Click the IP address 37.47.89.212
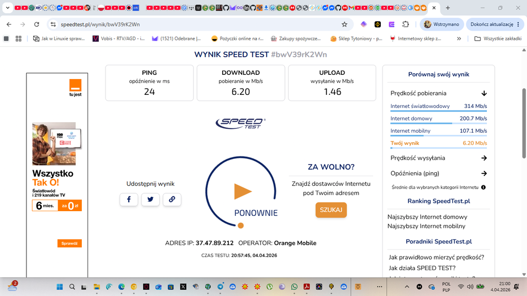Image resolution: width=527 pixels, height=296 pixels. point(214,243)
